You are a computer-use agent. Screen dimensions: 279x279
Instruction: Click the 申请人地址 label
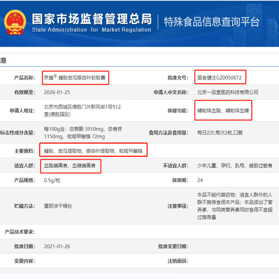[x=22, y=111]
